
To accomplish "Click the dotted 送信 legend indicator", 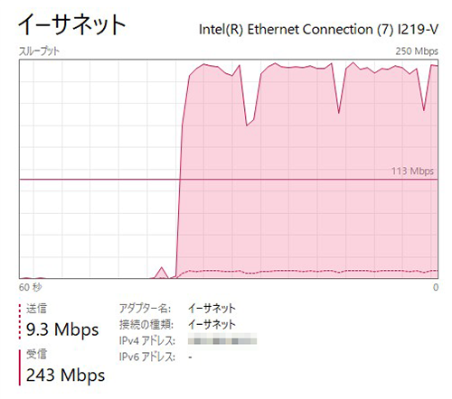I will [x=20, y=321].
